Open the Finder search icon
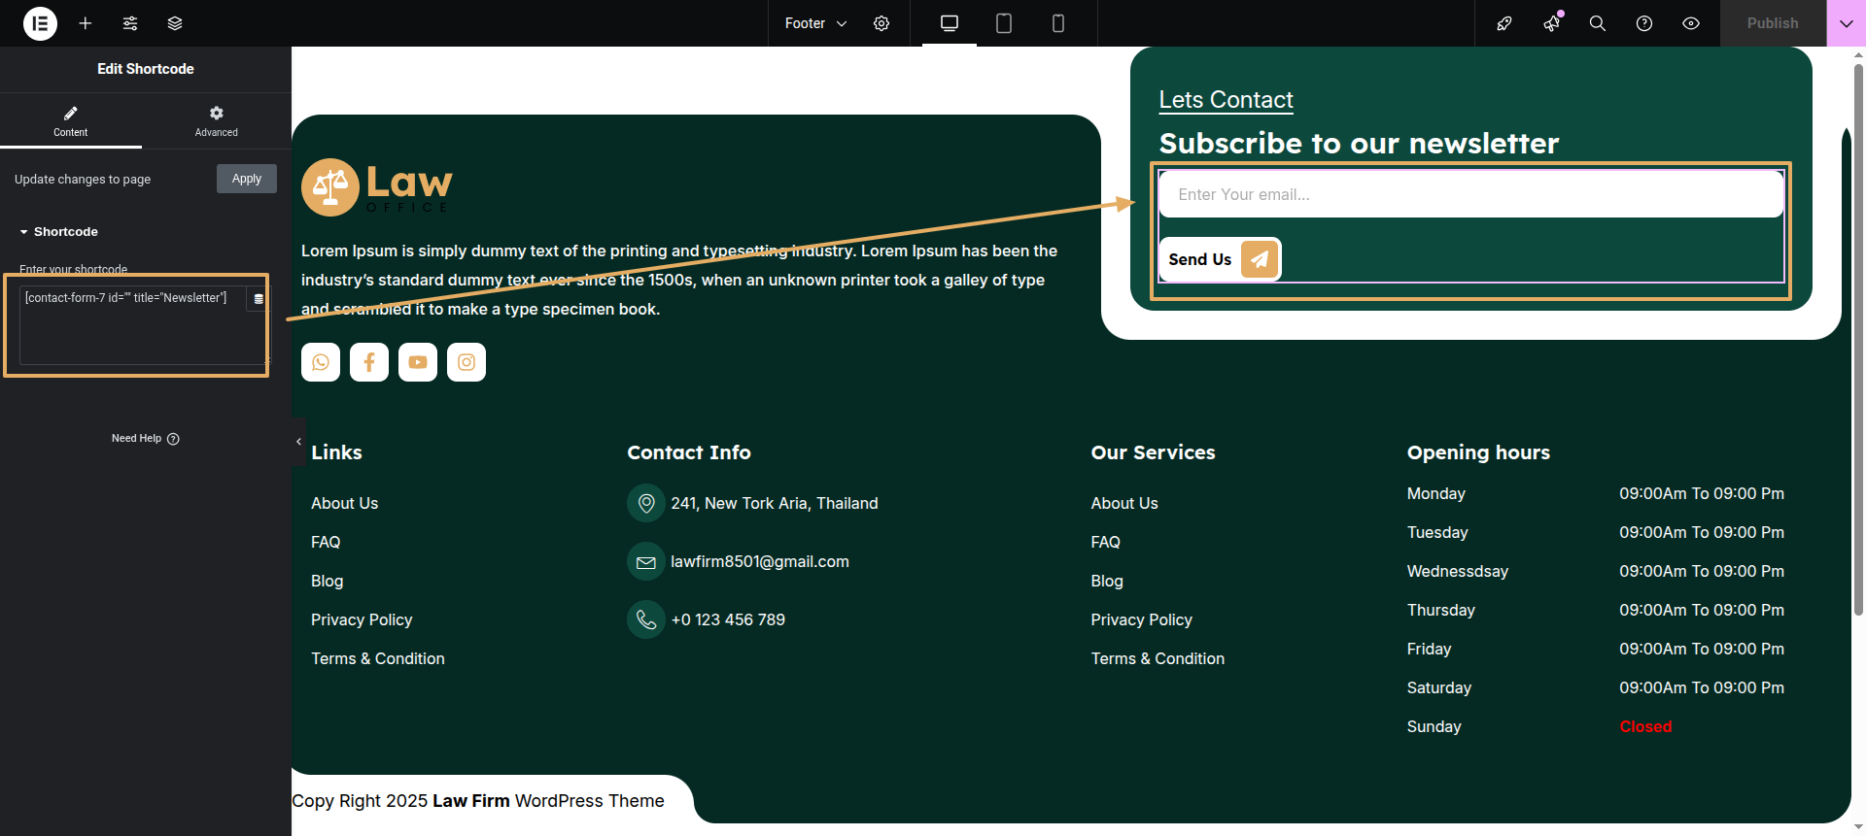1866x836 pixels. point(1597,23)
